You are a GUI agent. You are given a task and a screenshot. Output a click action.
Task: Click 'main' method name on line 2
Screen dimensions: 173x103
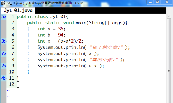pyautogui.click(x=81, y=23)
